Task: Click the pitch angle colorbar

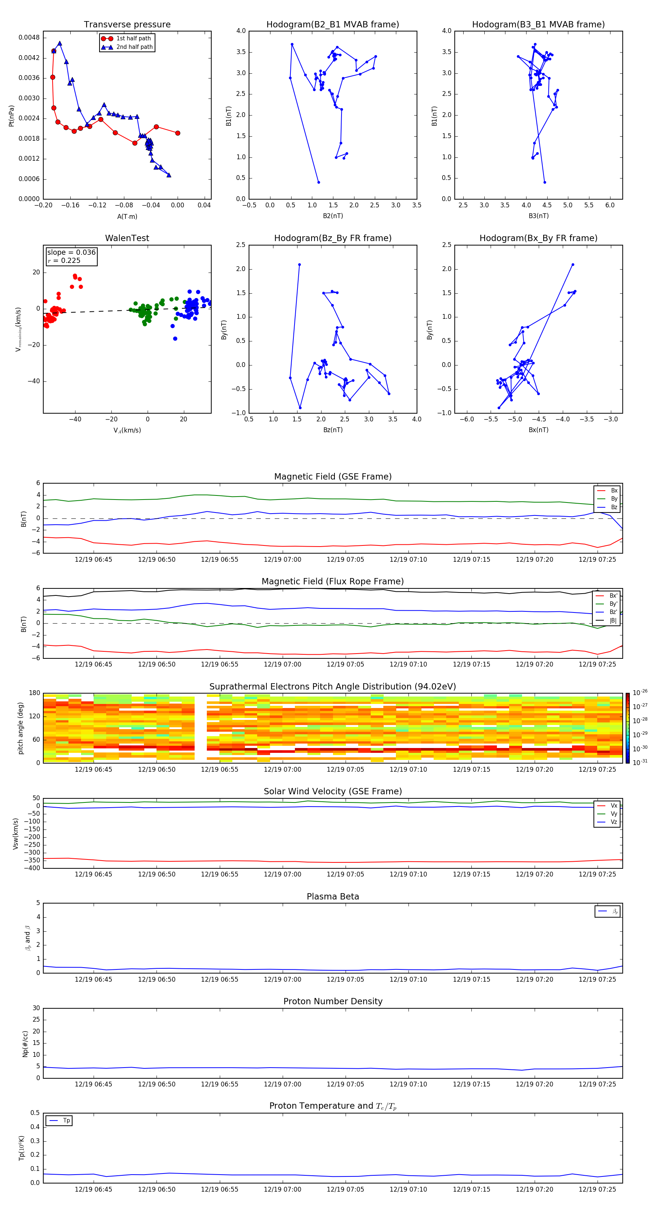Action: (x=628, y=728)
